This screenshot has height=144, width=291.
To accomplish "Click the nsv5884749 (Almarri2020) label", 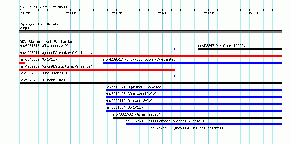I will [222, 46].
